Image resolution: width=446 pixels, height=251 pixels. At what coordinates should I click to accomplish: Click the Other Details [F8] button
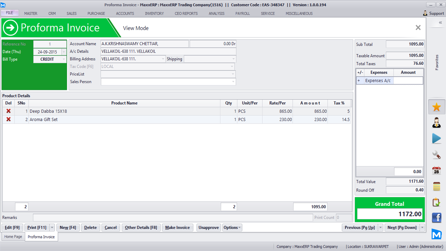pyautogui.click(x=141, y=227)
